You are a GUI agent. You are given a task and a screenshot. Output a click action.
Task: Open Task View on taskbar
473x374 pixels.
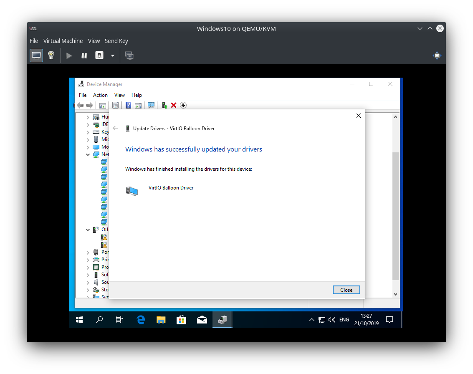coord(119,320)
